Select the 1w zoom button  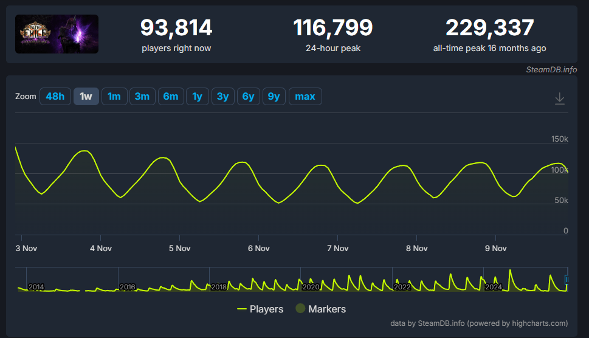(86, 96)
